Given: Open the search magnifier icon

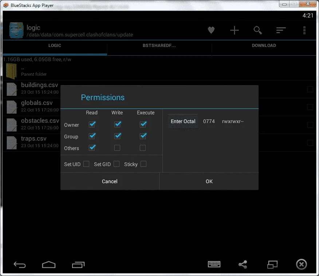Looking at the screenshot, I should click(x=257, y=30).
